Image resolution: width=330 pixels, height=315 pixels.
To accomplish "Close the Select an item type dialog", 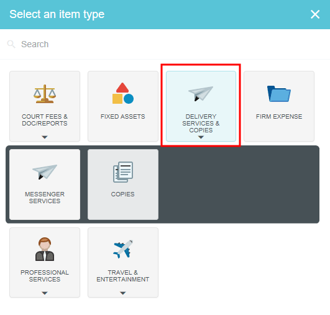I will click(315, 14).
